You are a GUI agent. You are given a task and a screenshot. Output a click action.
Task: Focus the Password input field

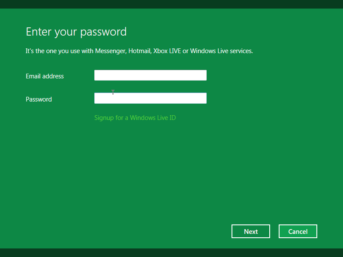tap(150, 98)
